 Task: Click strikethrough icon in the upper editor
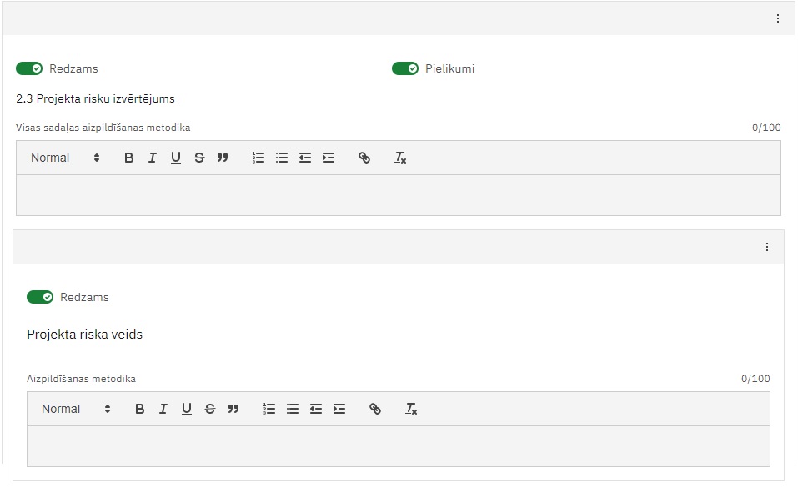point(199,158)
